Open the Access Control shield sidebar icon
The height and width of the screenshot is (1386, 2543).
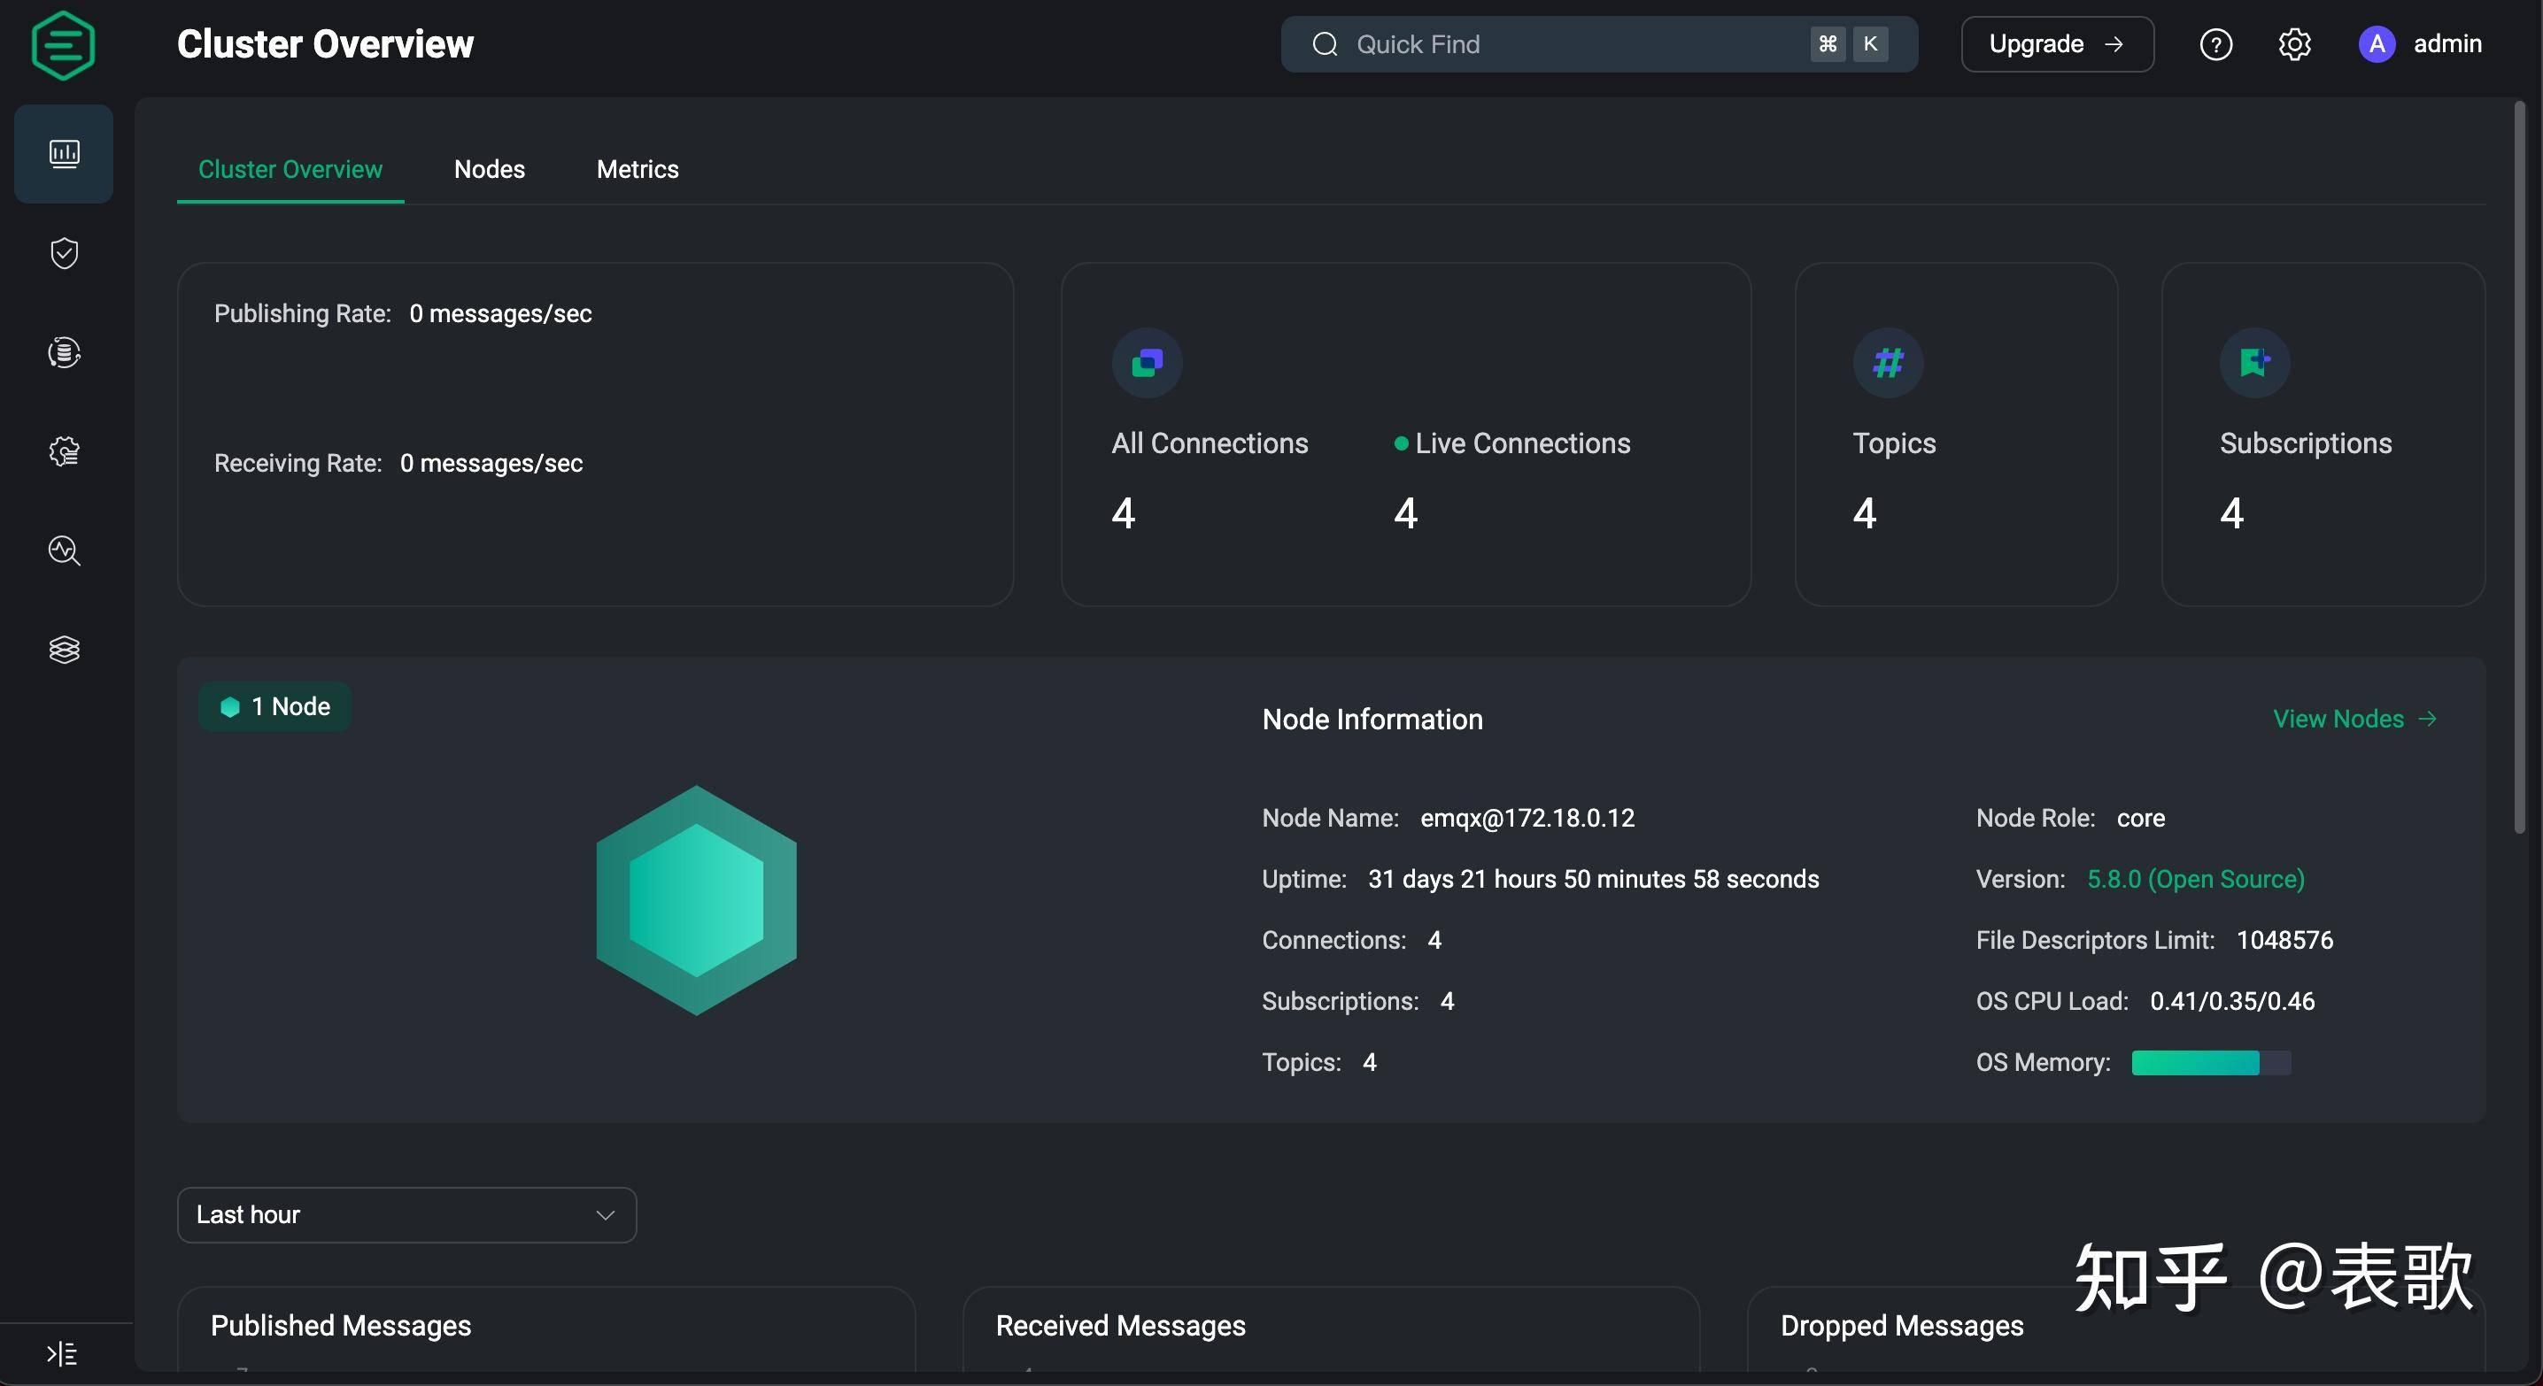pyautogui.click(x=64, y=253)
